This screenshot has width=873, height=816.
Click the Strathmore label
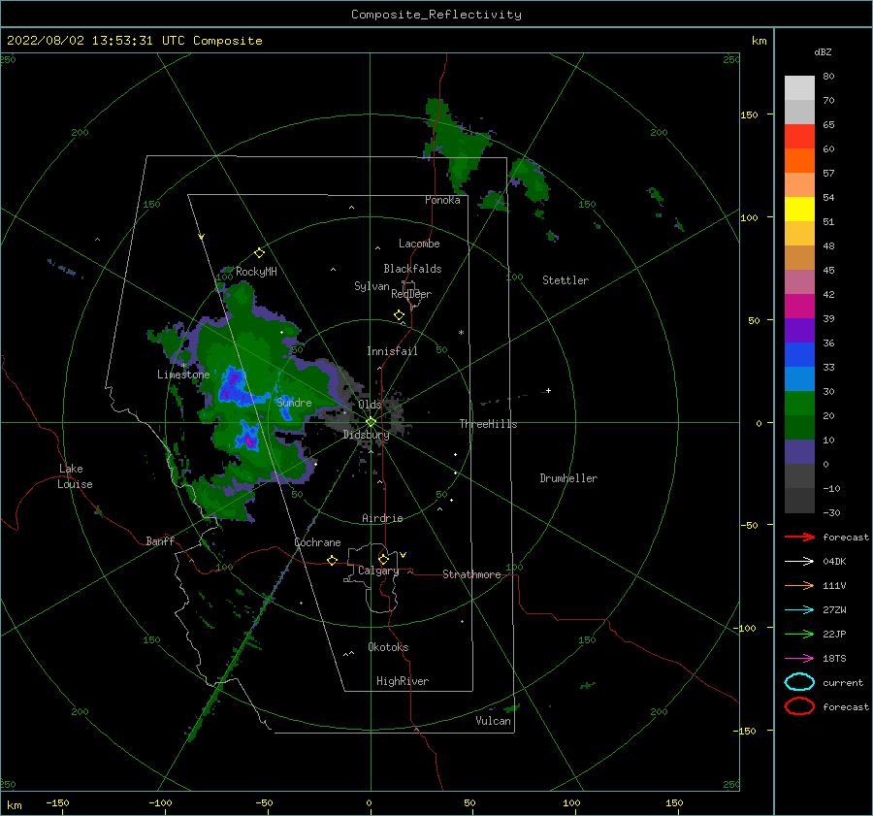(471, 574)
